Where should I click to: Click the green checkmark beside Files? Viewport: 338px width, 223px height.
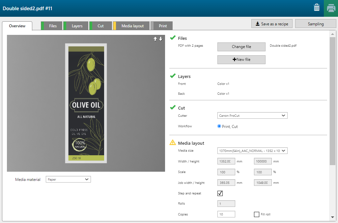(x=173, y=38)
